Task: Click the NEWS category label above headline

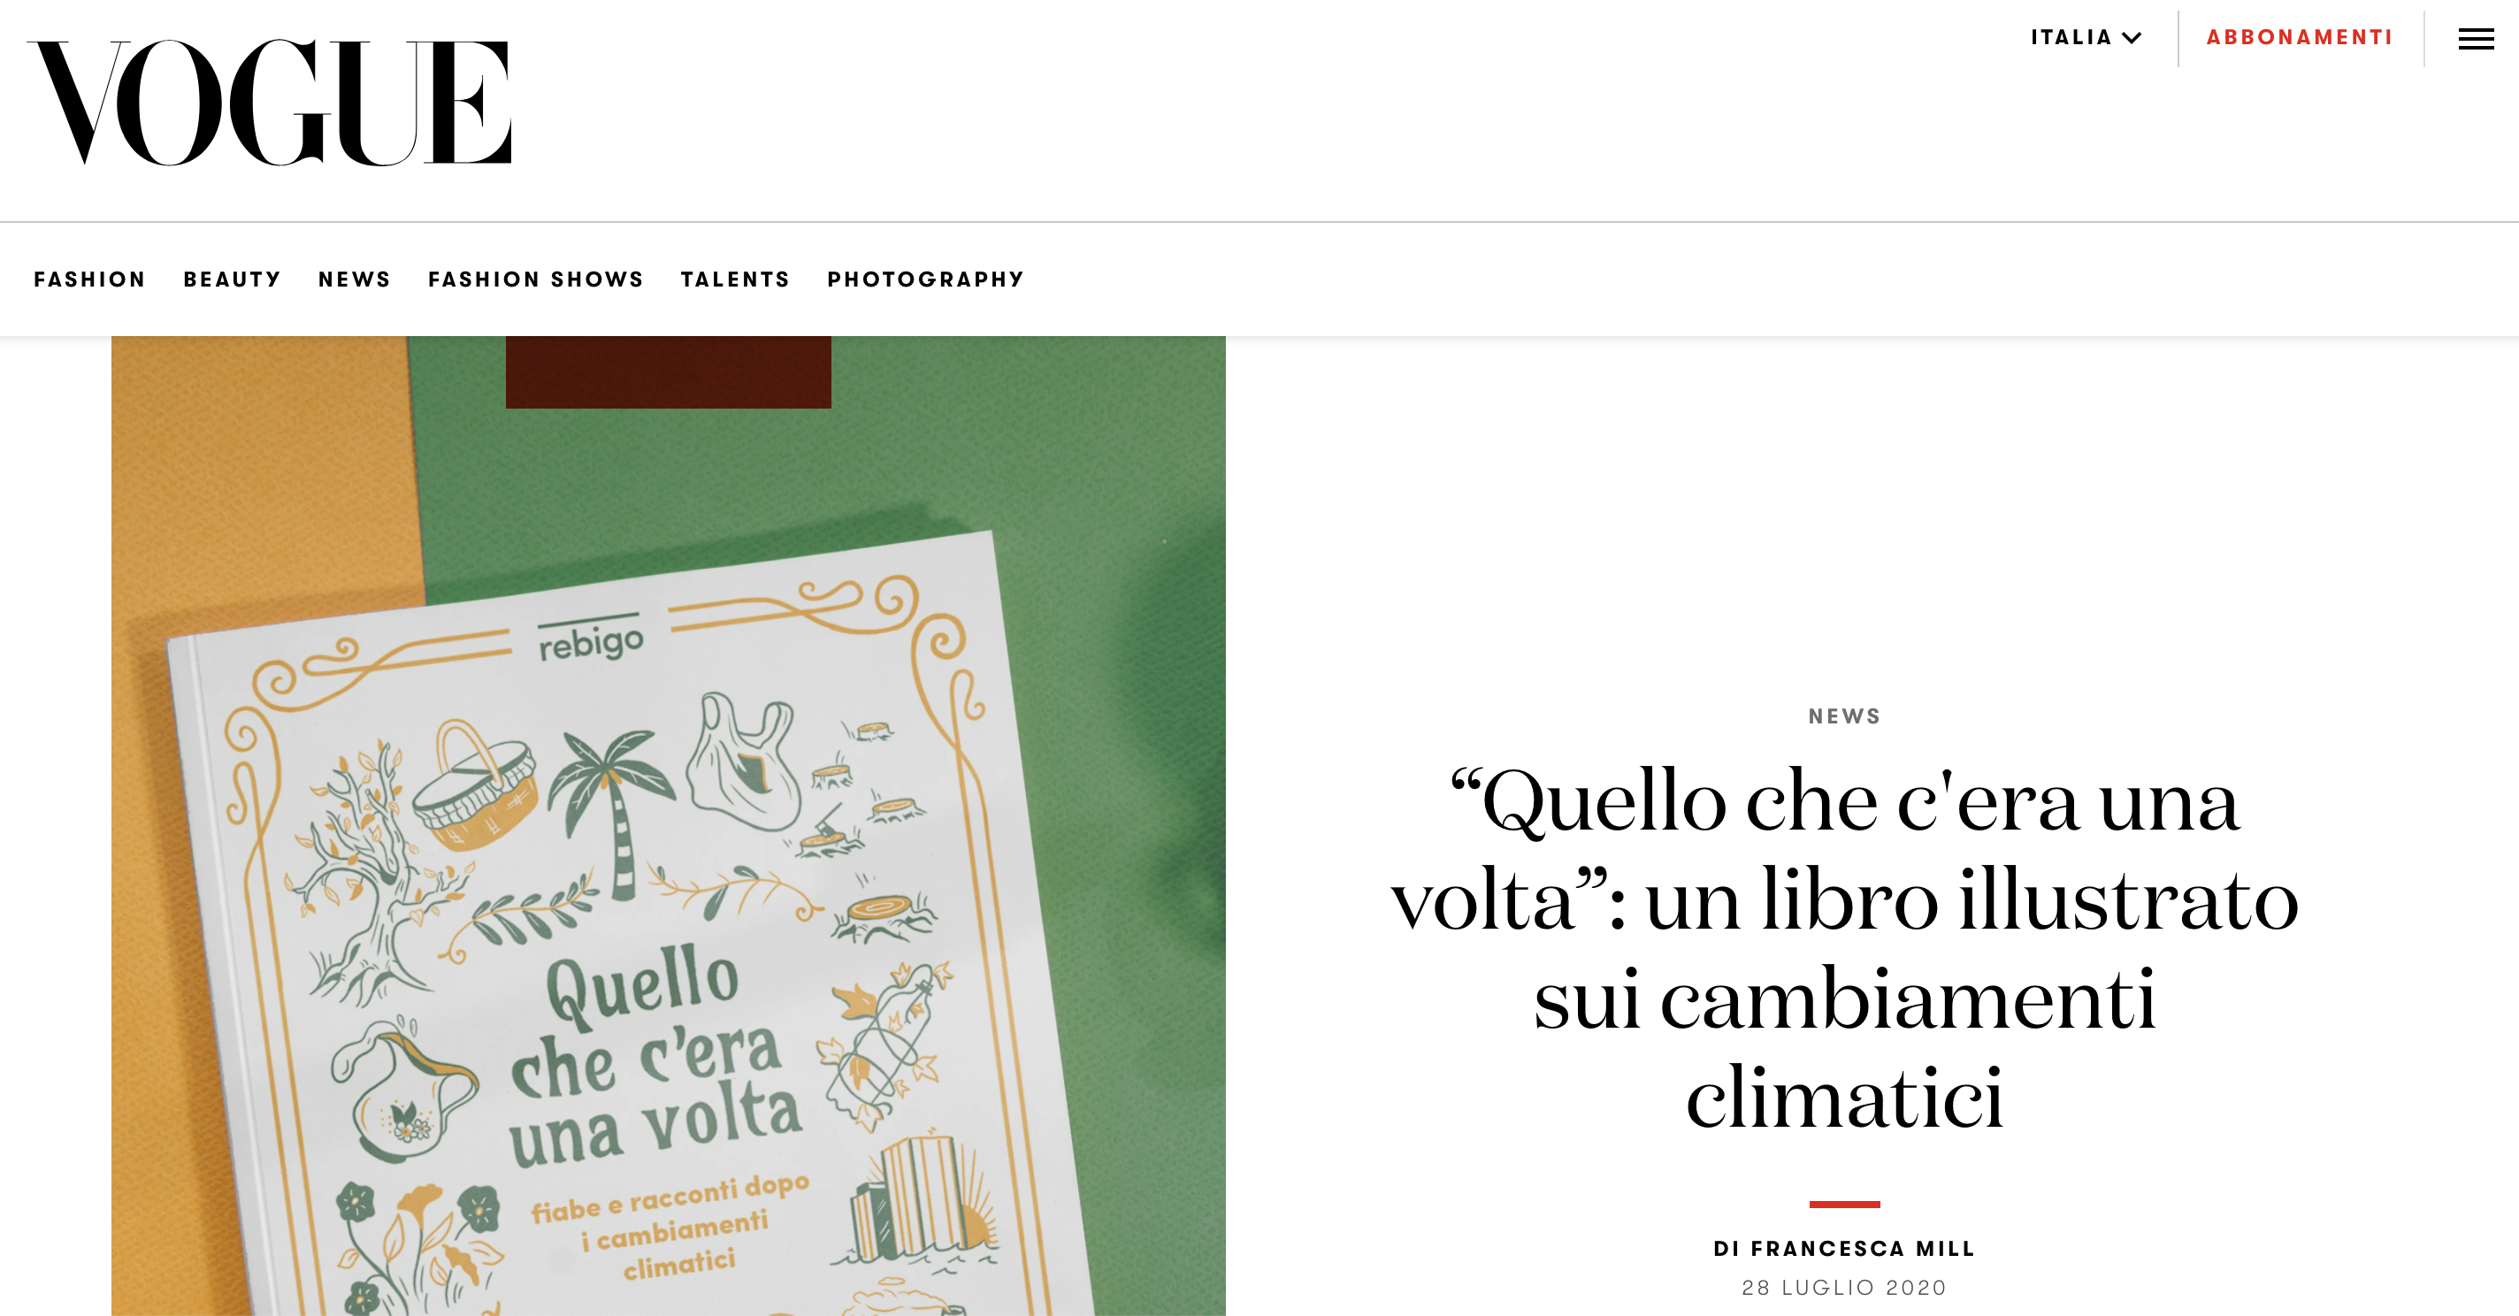Action: [x=1844, y=716]
